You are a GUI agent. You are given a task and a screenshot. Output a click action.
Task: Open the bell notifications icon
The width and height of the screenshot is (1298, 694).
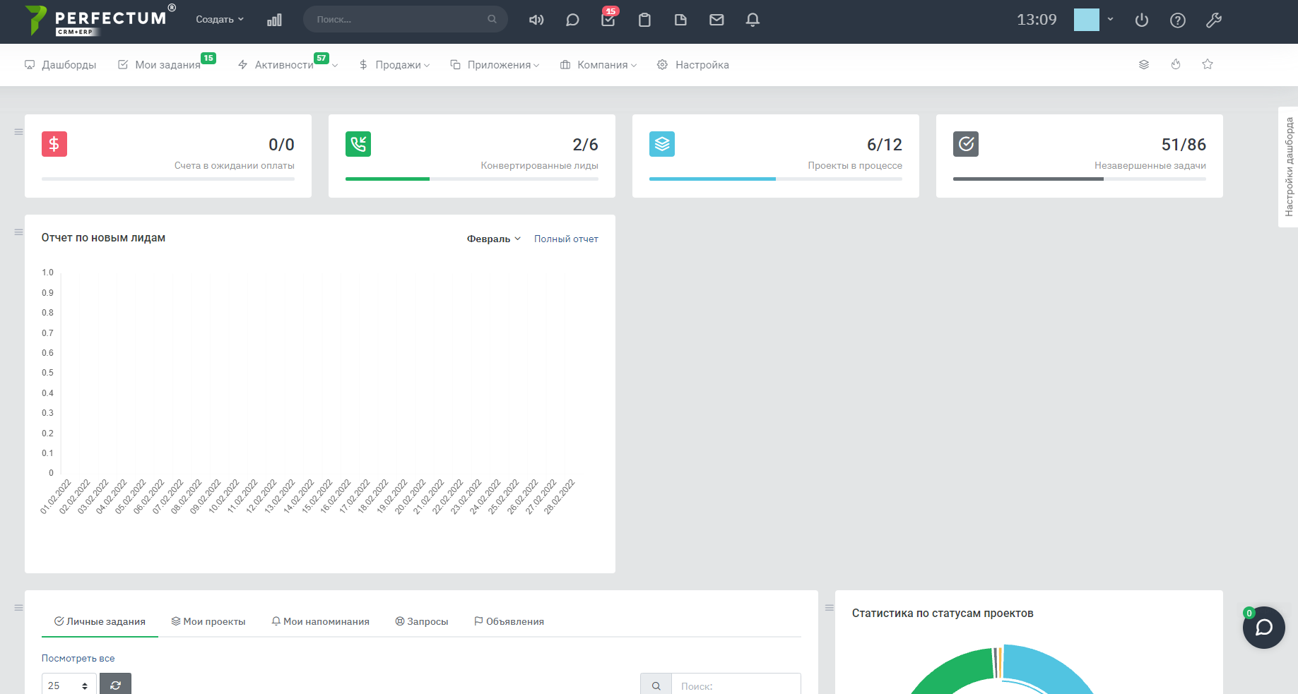coord(753,20)
